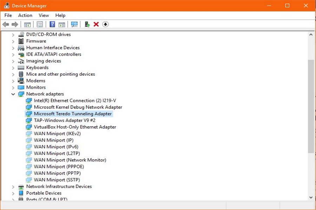Toggle the console tree toolbar icon
This screenshot has height=210, width=316.
coord(27,24)
